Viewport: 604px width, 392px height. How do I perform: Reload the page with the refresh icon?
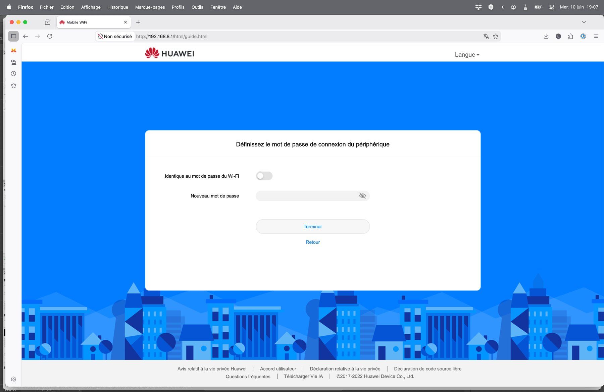[50, 36]
